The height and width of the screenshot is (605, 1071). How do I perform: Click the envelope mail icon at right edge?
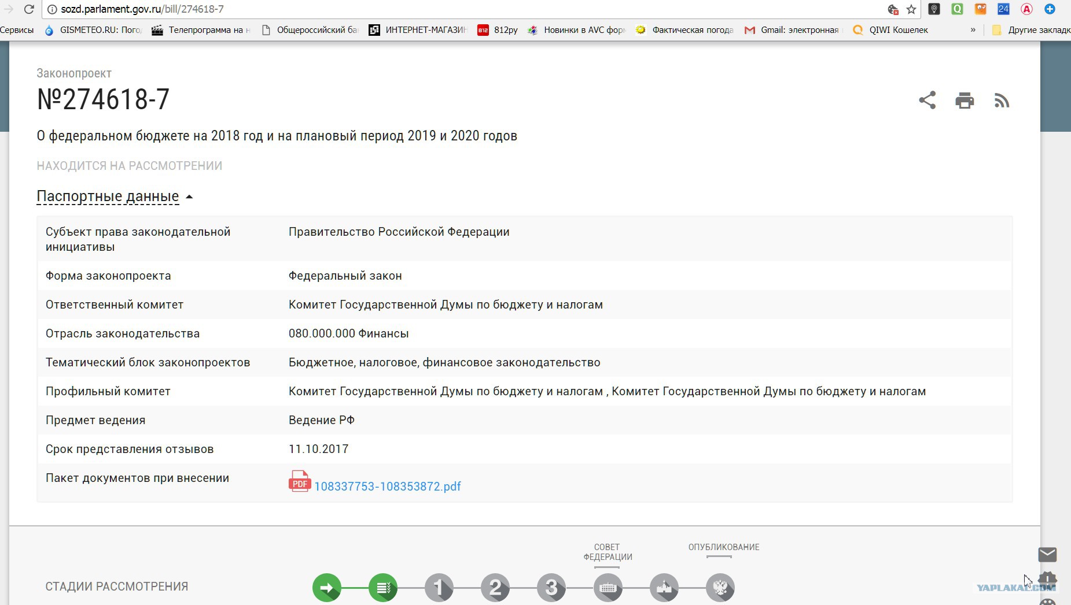click(x=1047, y=555)
